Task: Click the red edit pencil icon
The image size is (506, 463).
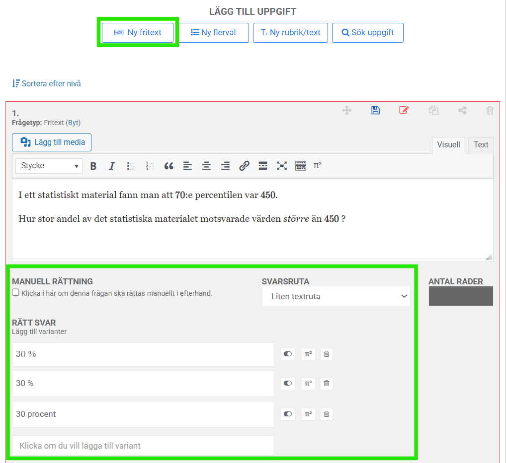Action: 404,110
